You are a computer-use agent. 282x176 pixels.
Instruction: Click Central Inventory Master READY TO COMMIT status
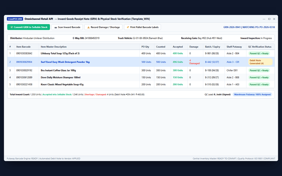(x=214, y=159)
